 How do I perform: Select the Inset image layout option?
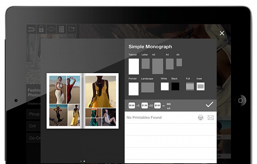[201, 86]
